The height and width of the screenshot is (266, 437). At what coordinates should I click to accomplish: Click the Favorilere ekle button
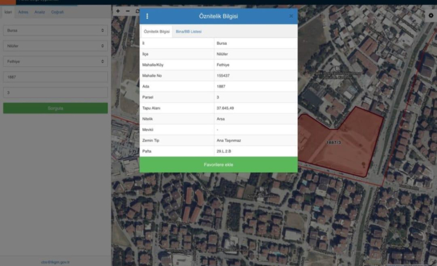(218, 165)
